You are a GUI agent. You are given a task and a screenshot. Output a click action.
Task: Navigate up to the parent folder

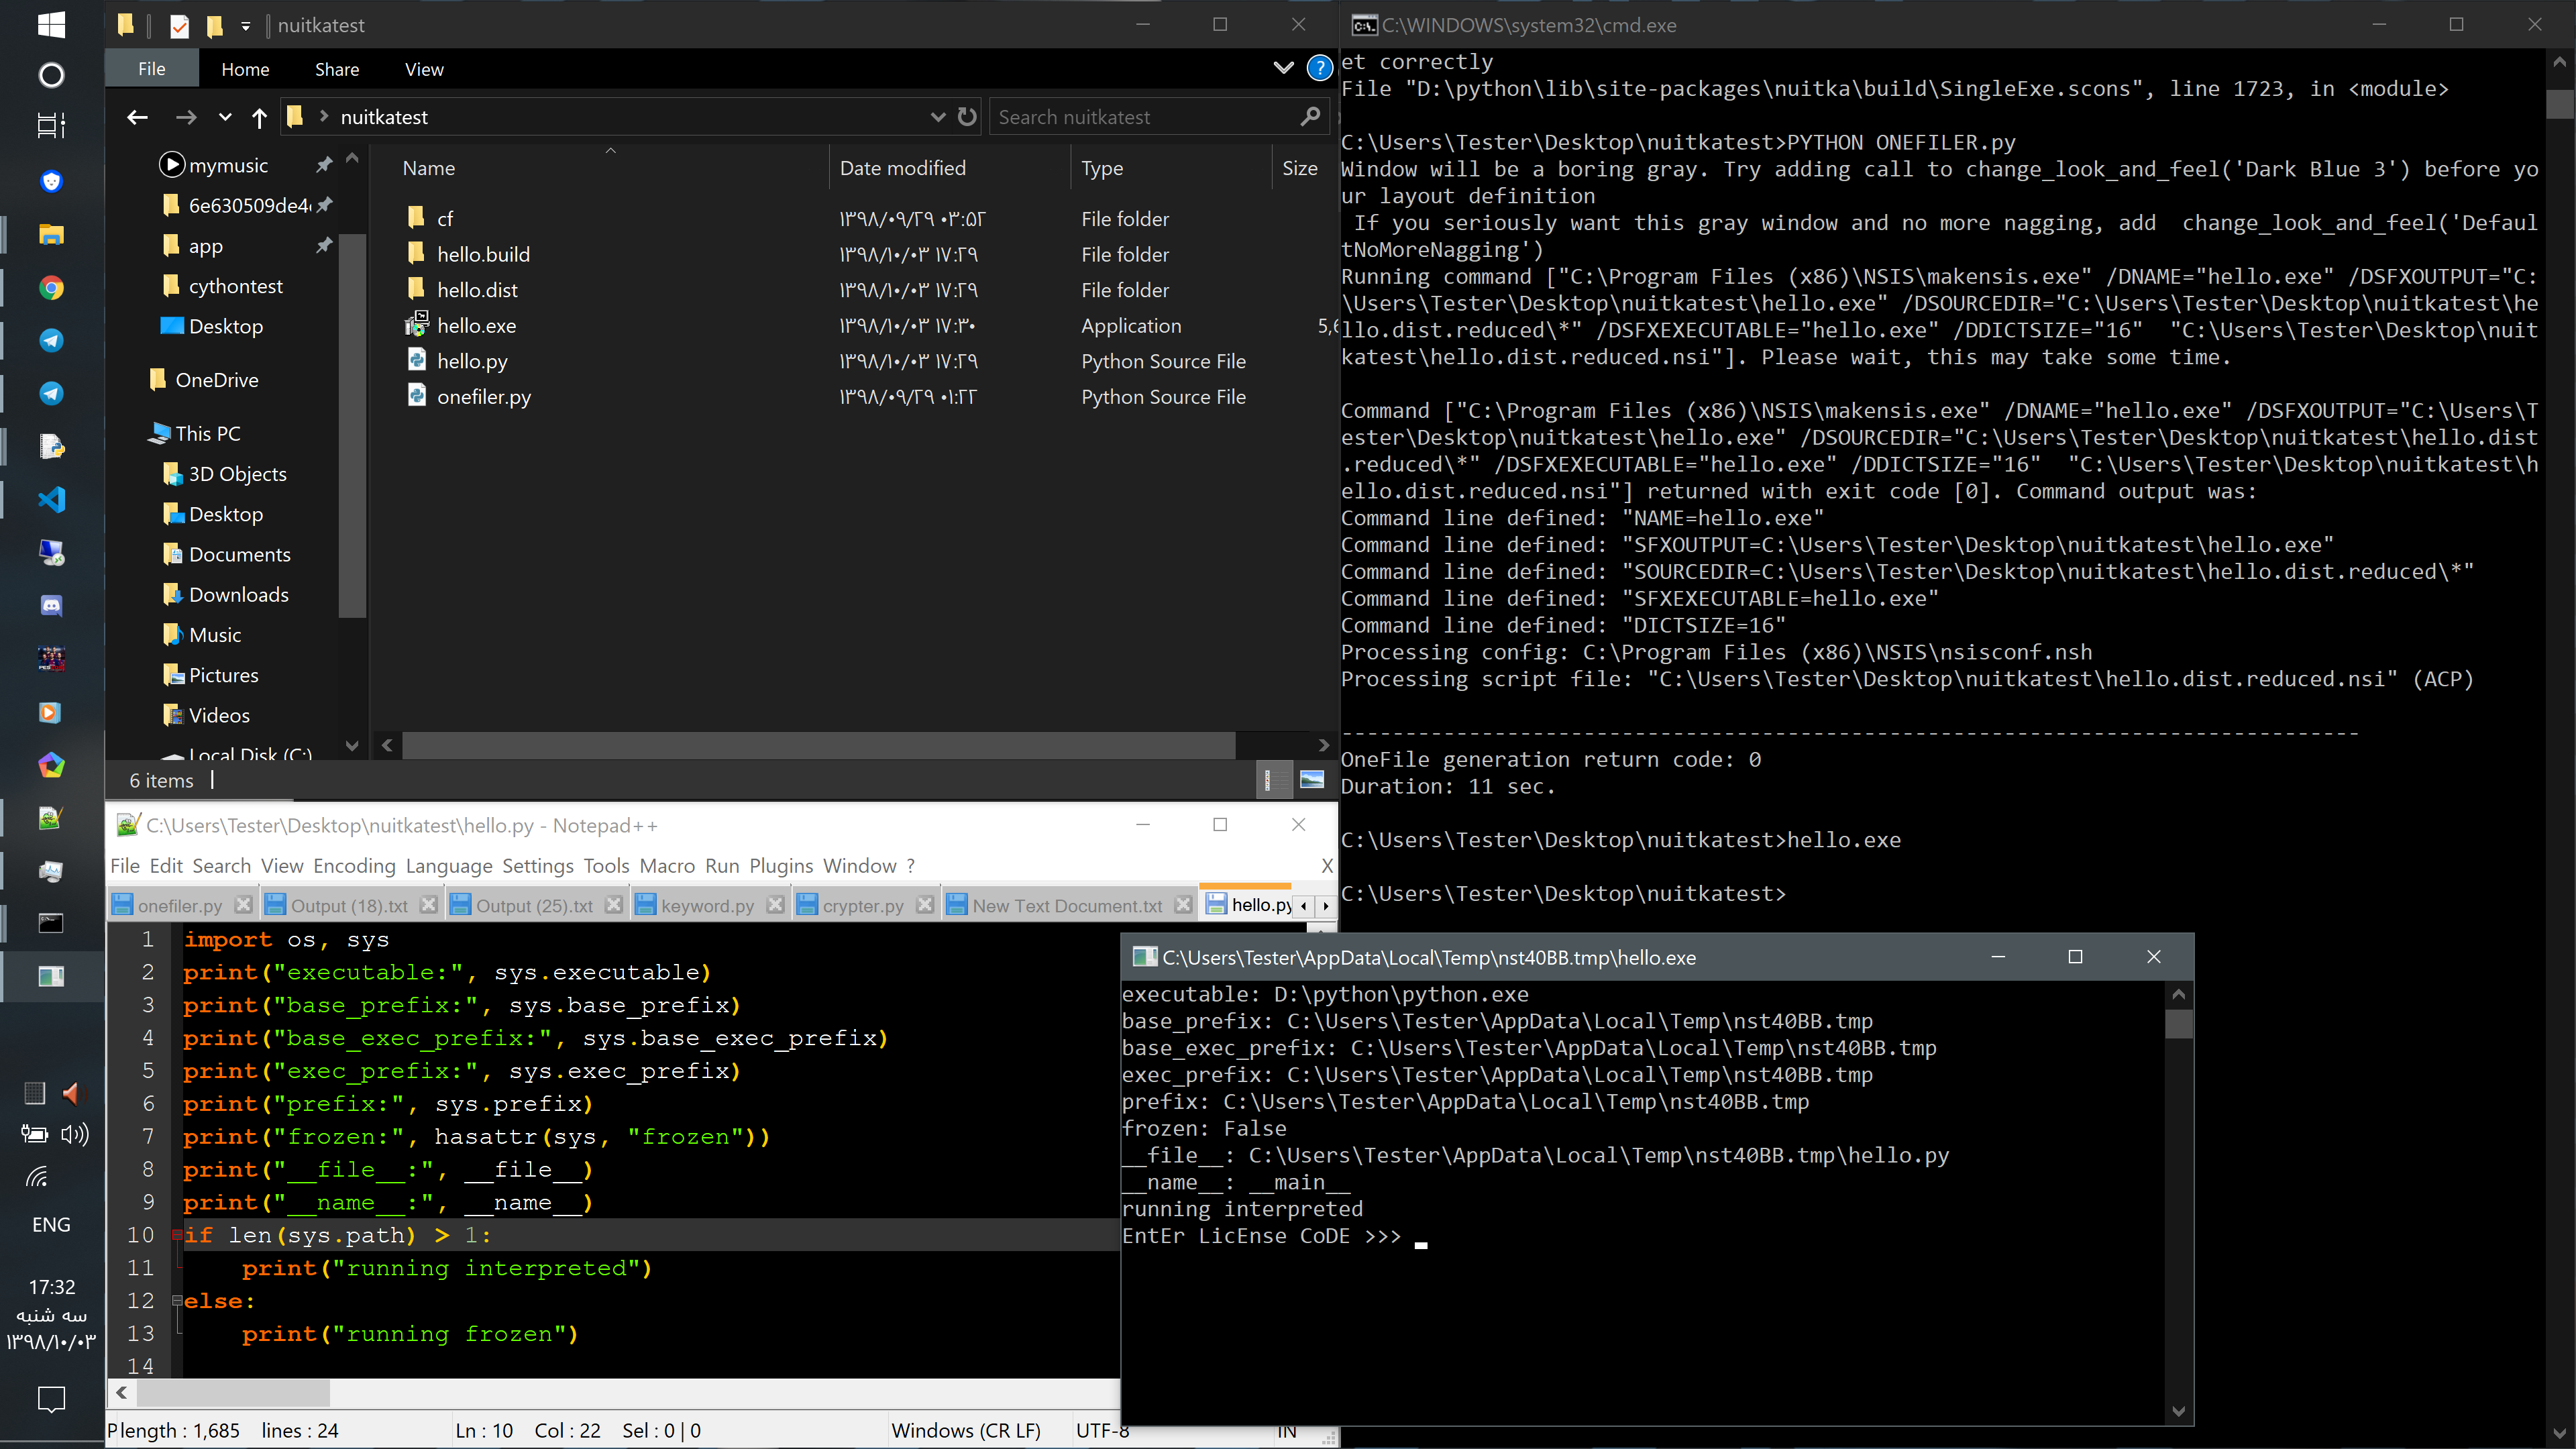coord(259,117)
